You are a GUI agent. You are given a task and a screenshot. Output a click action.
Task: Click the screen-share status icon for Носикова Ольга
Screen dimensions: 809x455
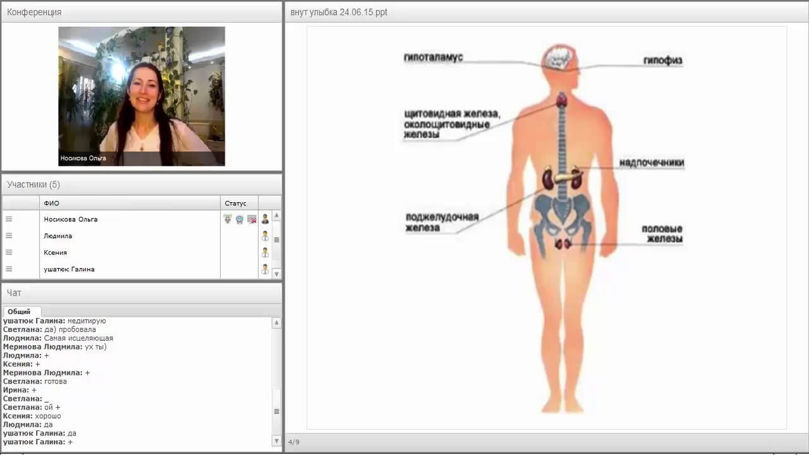pos(252,219)
